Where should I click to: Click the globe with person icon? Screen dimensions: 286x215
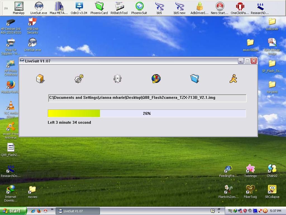(x=156, y=79)
